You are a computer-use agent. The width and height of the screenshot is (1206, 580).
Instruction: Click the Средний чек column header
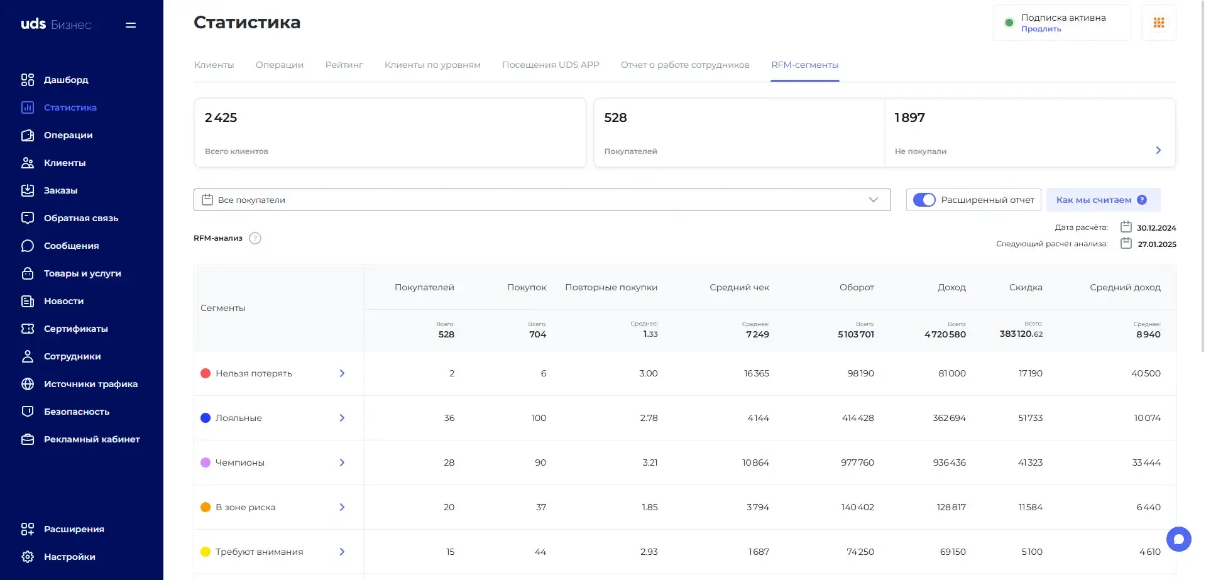tap(739, 287)
